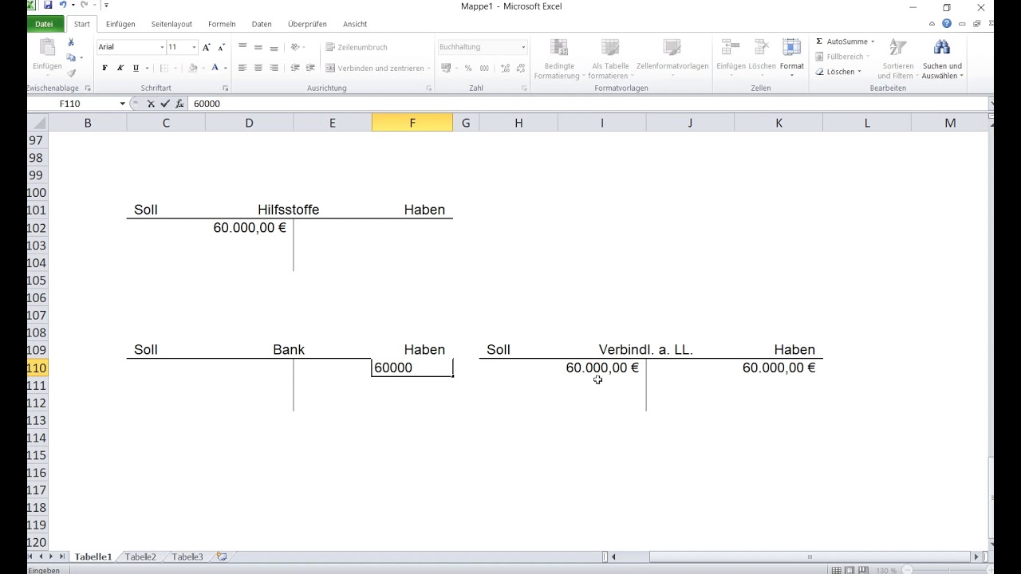Viewport: 1021px width, 574px height.
Task: Increase indent
Action: pyautogui.click(x=310, y=69)
